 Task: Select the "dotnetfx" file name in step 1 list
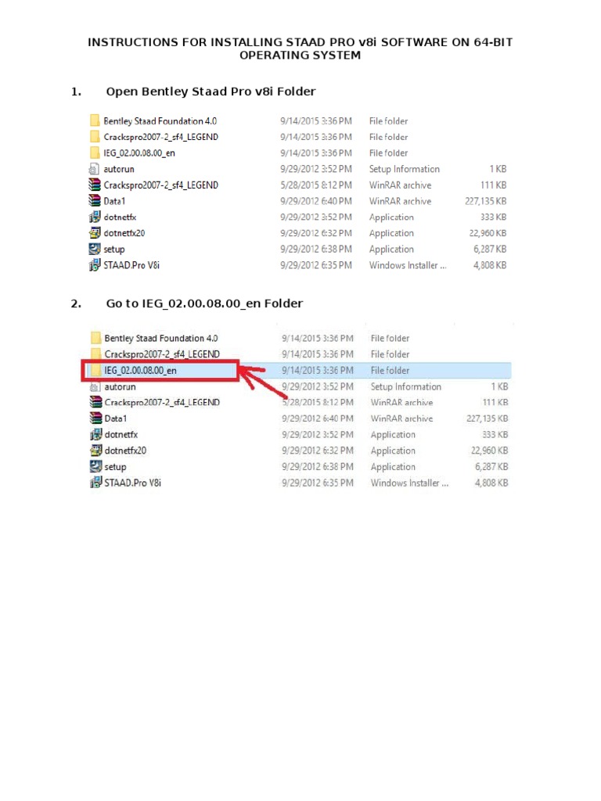pos(120,217)
